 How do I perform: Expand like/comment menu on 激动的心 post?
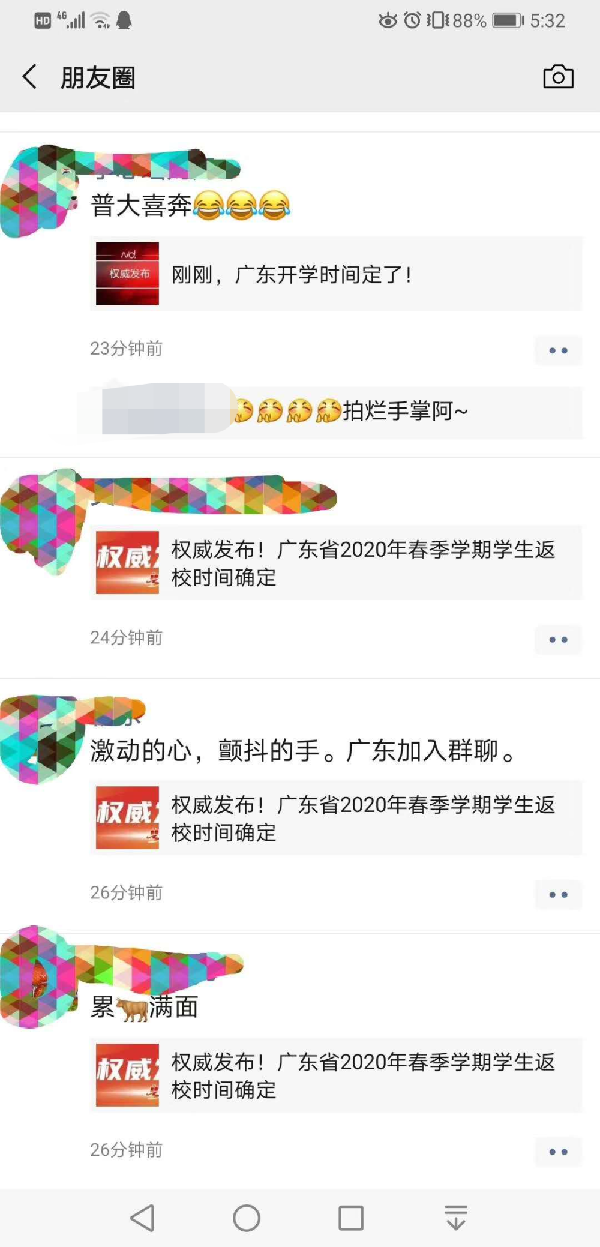click(558, 895)
